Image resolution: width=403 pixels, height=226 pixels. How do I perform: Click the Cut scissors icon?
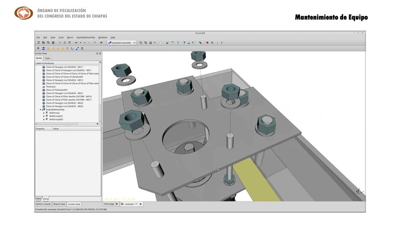coord(60,42)
